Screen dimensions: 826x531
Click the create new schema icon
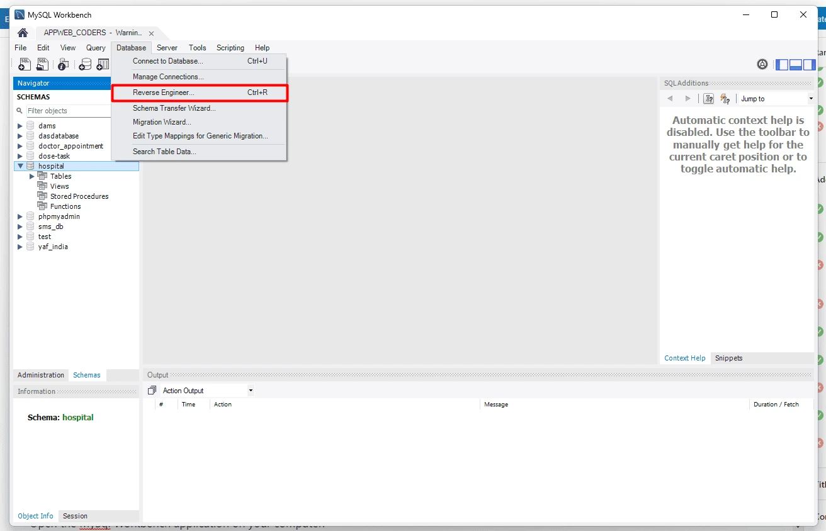(84, 64)
